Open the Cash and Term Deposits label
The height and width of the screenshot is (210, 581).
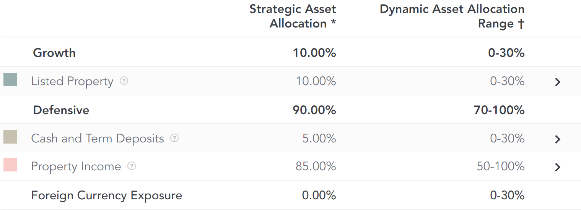click(98, 138)
